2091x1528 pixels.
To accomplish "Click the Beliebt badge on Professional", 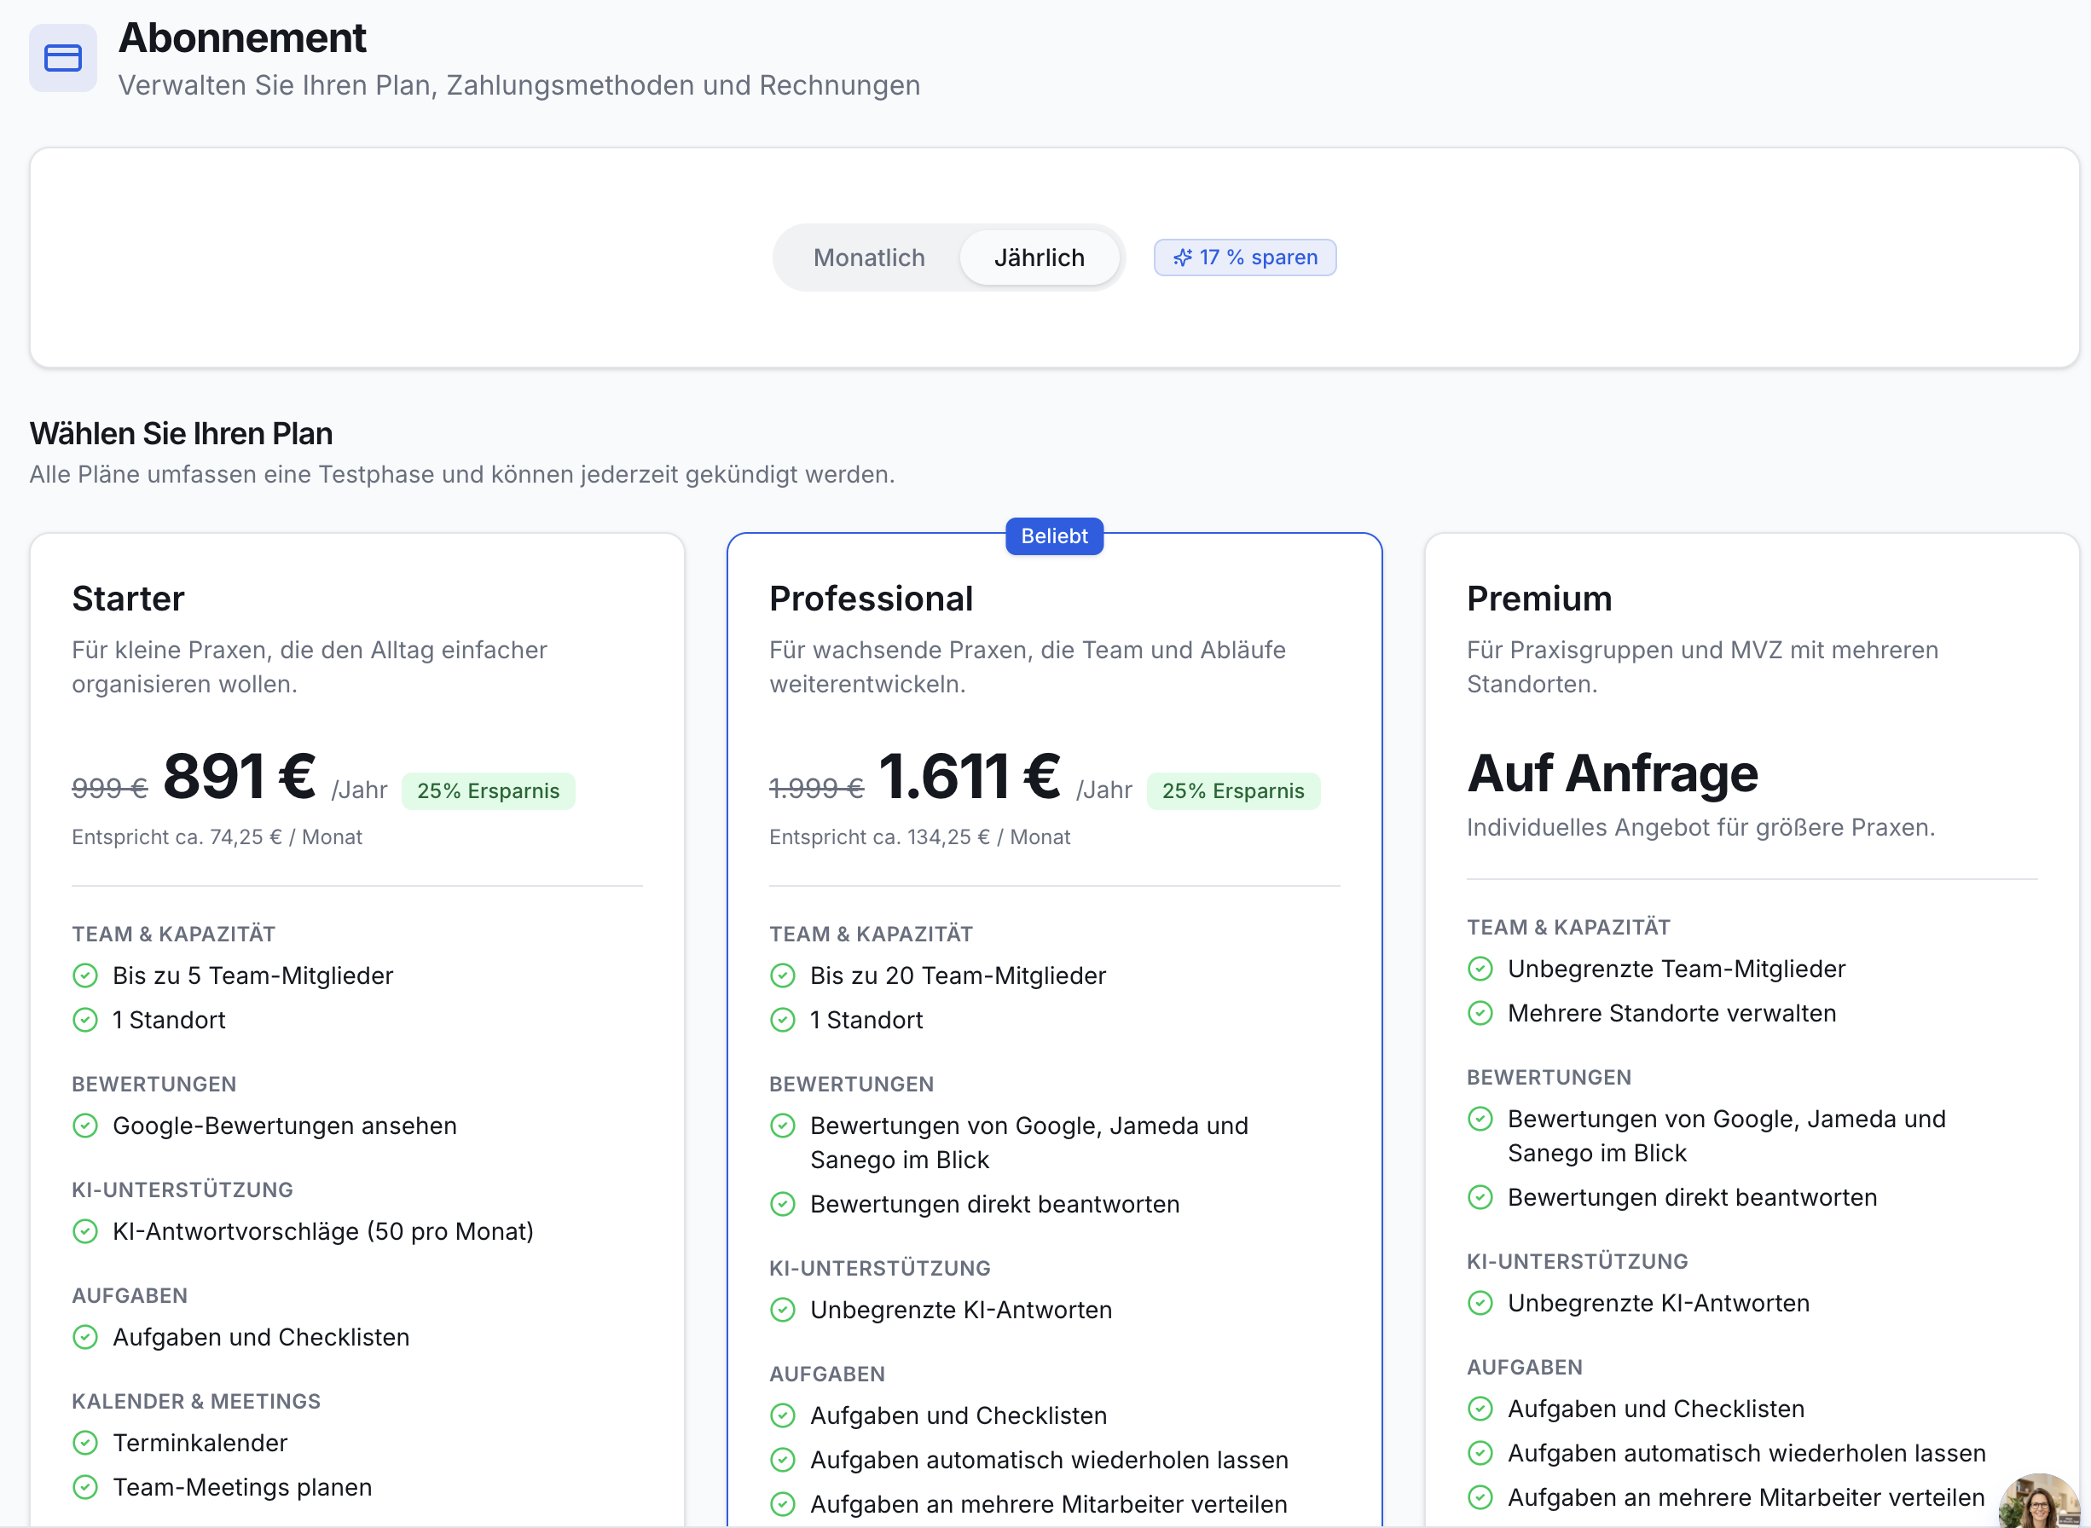I will tap(1053, 535).
